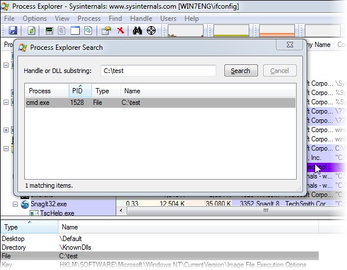
Task: Open the Handle menu
Action: [x=141, y=19]
